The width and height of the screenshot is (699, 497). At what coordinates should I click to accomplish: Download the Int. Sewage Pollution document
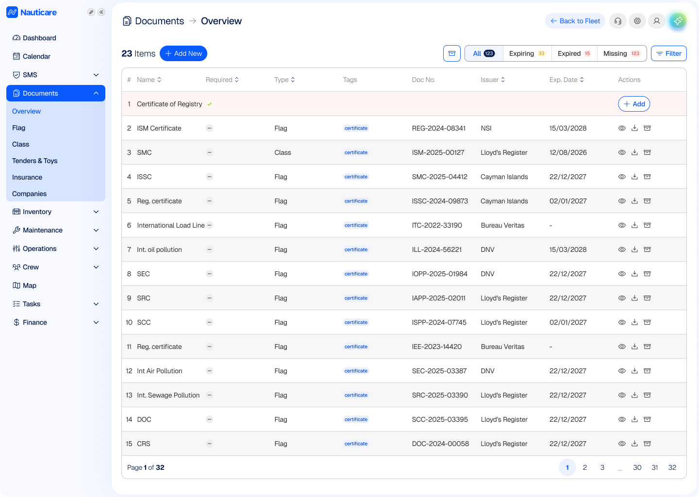tap(634, 395)
